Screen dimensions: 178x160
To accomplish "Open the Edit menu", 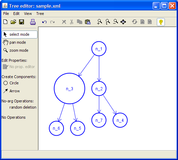I will coord(16,14).
